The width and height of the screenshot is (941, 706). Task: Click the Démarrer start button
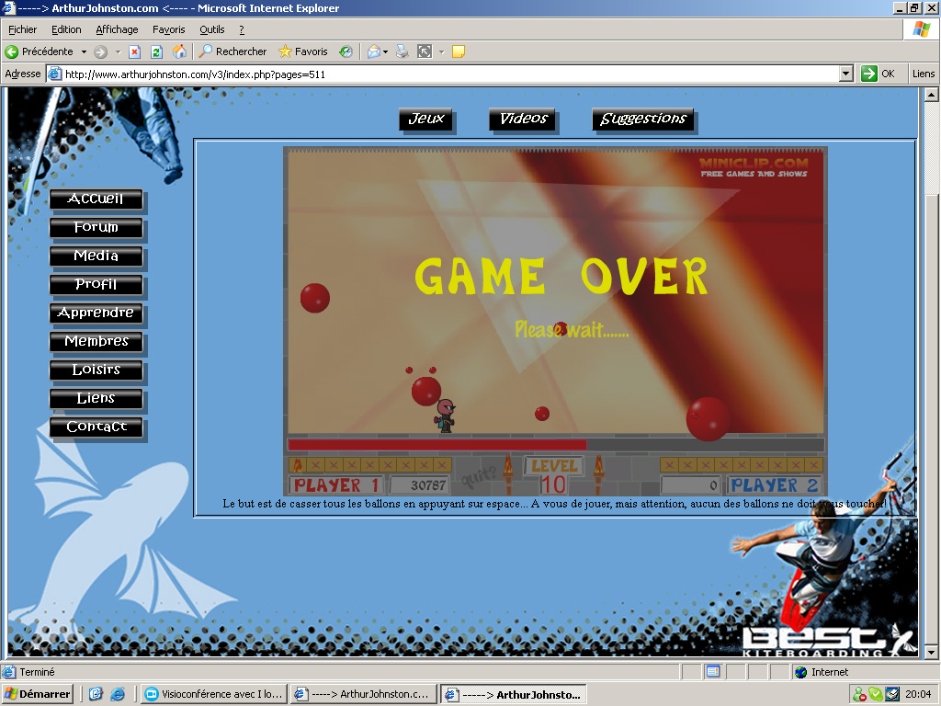pos(38,694)
